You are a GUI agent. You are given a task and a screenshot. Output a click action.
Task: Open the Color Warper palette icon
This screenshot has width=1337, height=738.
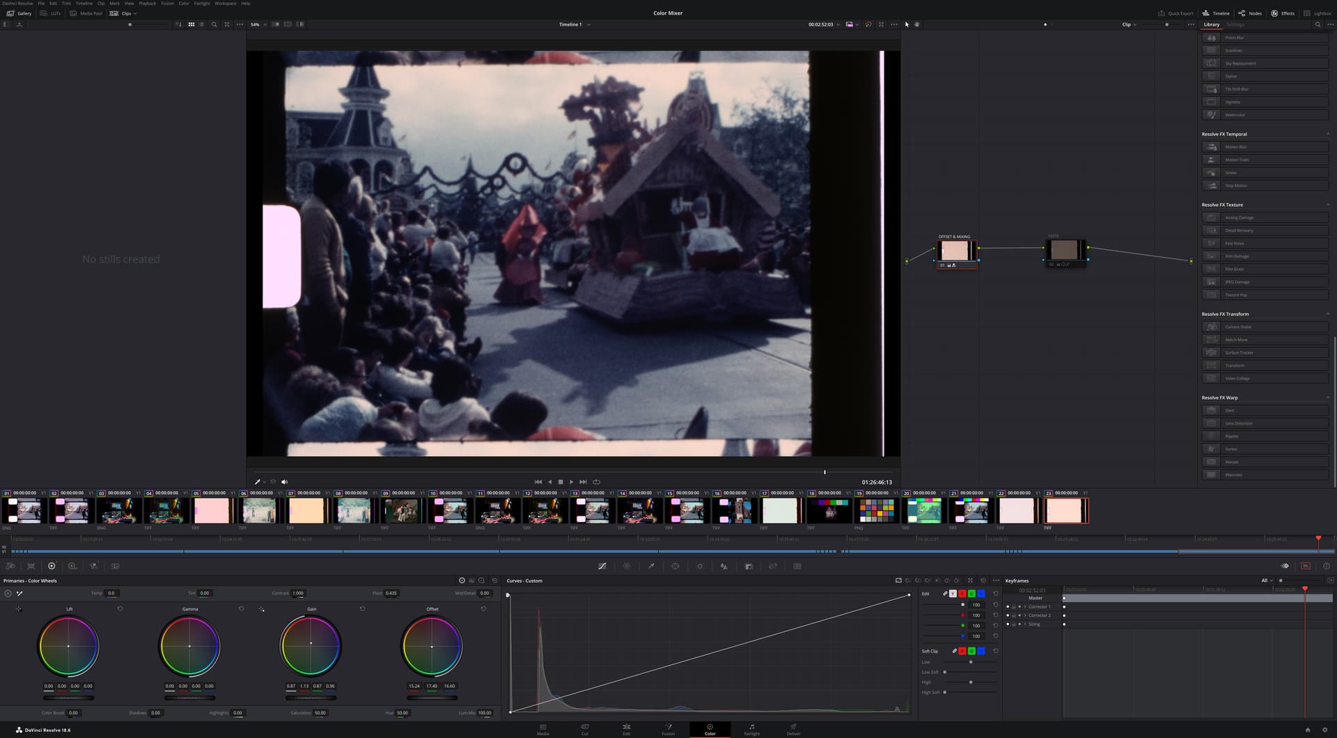click(627, 566)
